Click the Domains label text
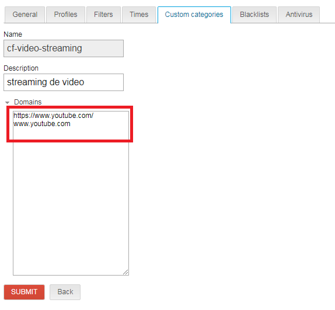Viewport: 335px width, 310px height. pyautogui.click(x=28, y=102)
